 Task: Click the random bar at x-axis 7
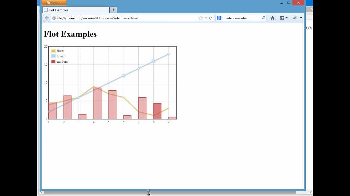[142, 108]
